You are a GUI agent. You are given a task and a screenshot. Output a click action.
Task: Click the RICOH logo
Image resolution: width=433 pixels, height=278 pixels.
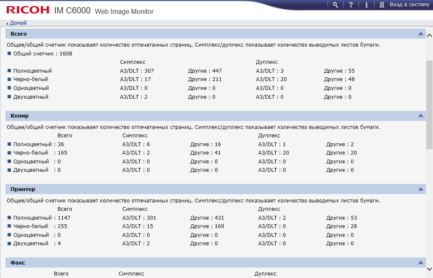point(28,10)
